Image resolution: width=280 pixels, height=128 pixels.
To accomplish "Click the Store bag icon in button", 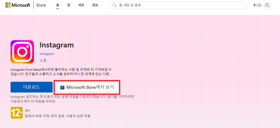I will [62, 88].
